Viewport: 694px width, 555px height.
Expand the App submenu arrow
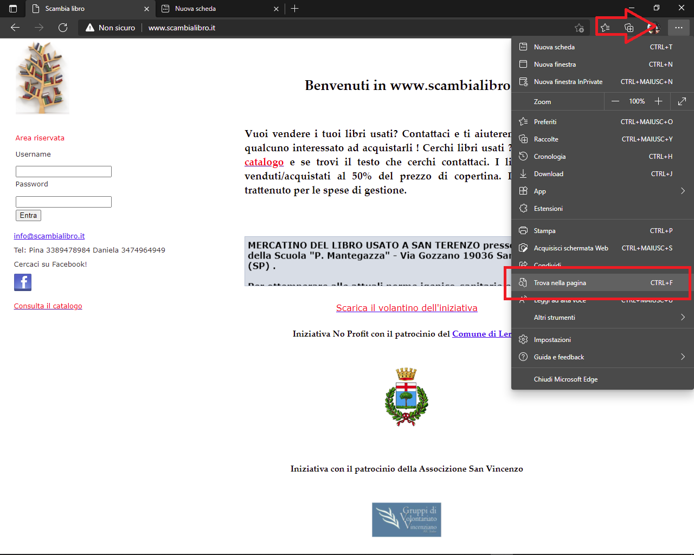point(683,191)
